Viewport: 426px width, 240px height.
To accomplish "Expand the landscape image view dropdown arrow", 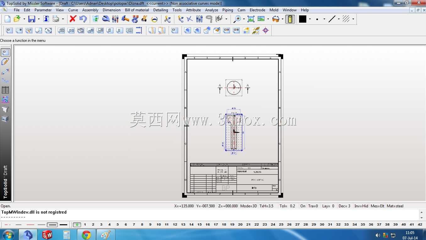I will (x=268, y=19).
